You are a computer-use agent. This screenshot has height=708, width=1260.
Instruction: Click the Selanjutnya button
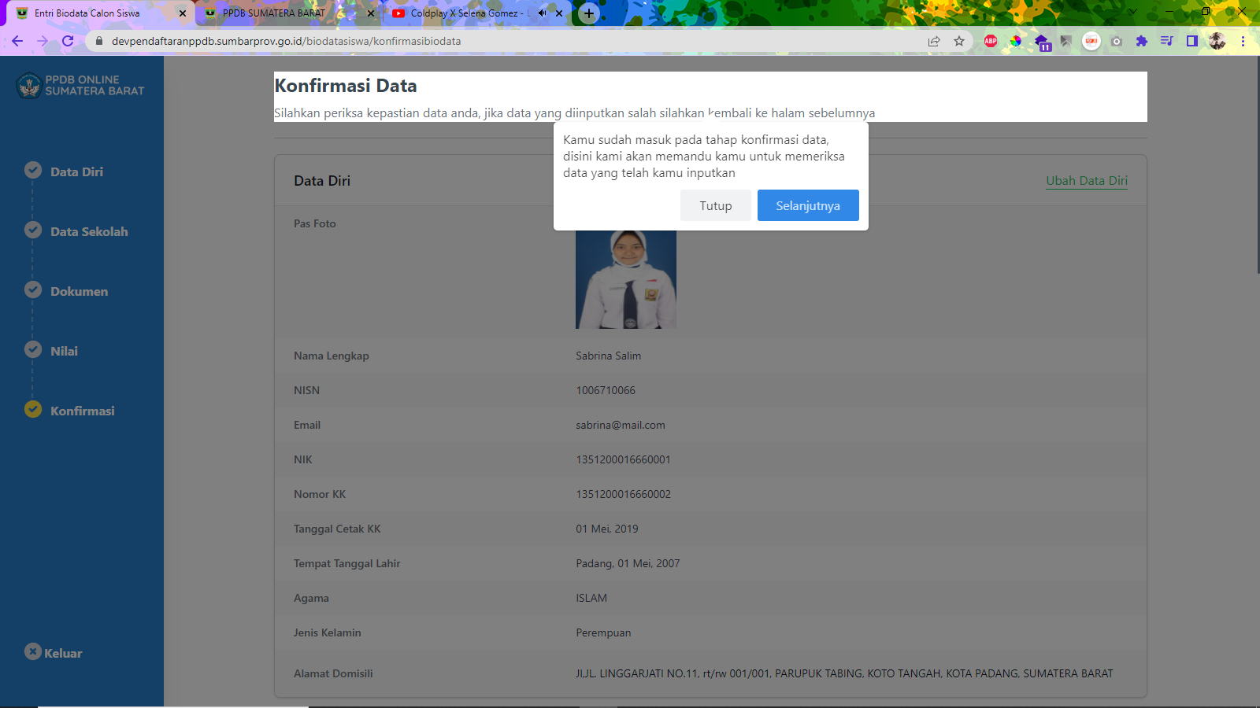pos(808,205)
